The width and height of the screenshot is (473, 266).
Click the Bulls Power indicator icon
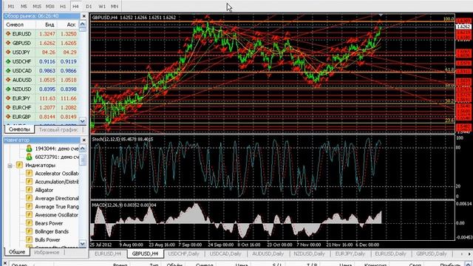[29, 239]
